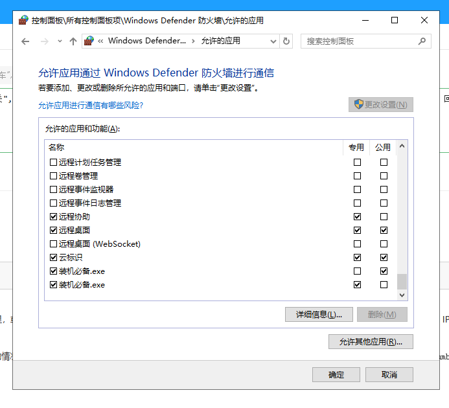Screen dimensions: 449x408
Task: Open the 详细信息(L)... details button
Action: pyautogui.click(x=319, y=315)
